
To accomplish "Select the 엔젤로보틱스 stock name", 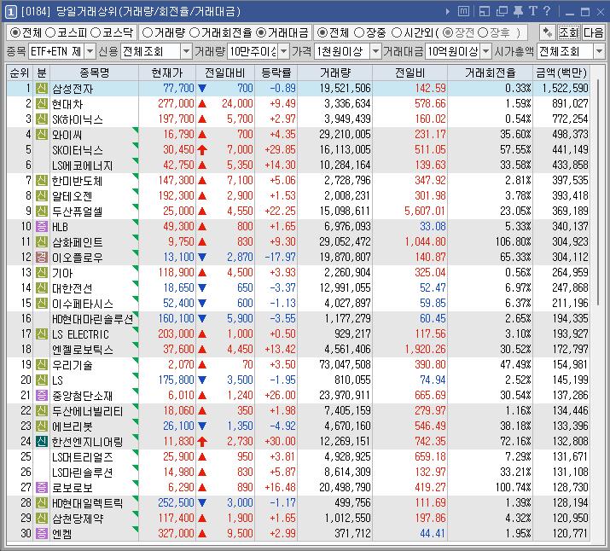I will [x=83, y=350].
